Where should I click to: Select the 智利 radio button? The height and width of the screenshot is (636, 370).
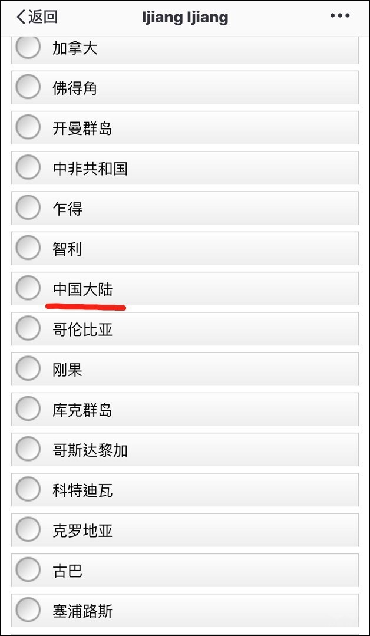click(x=28, y=249)
